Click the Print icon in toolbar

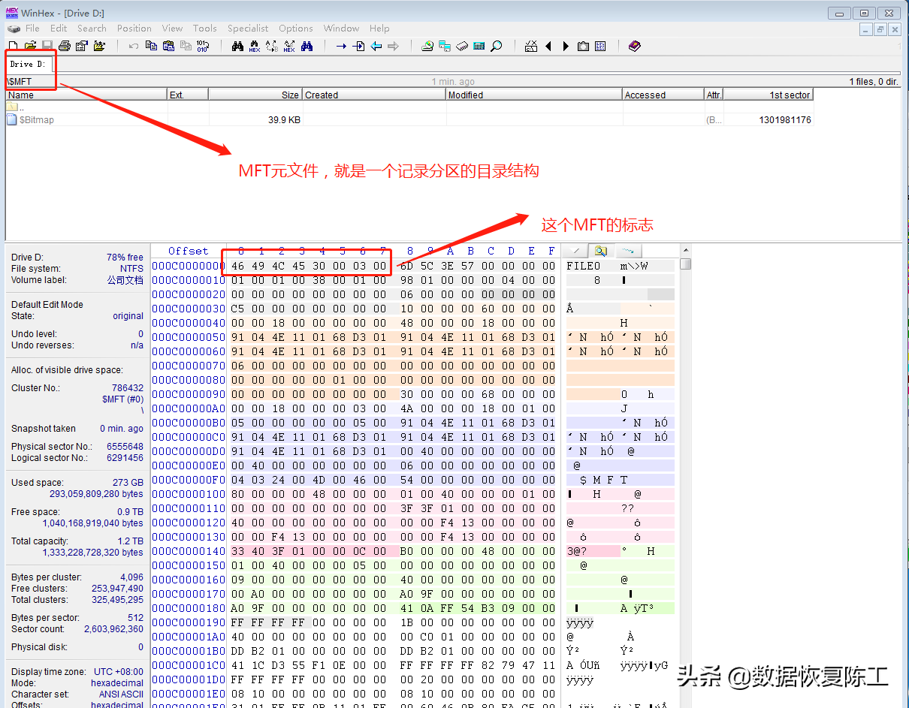click(65, 47)
